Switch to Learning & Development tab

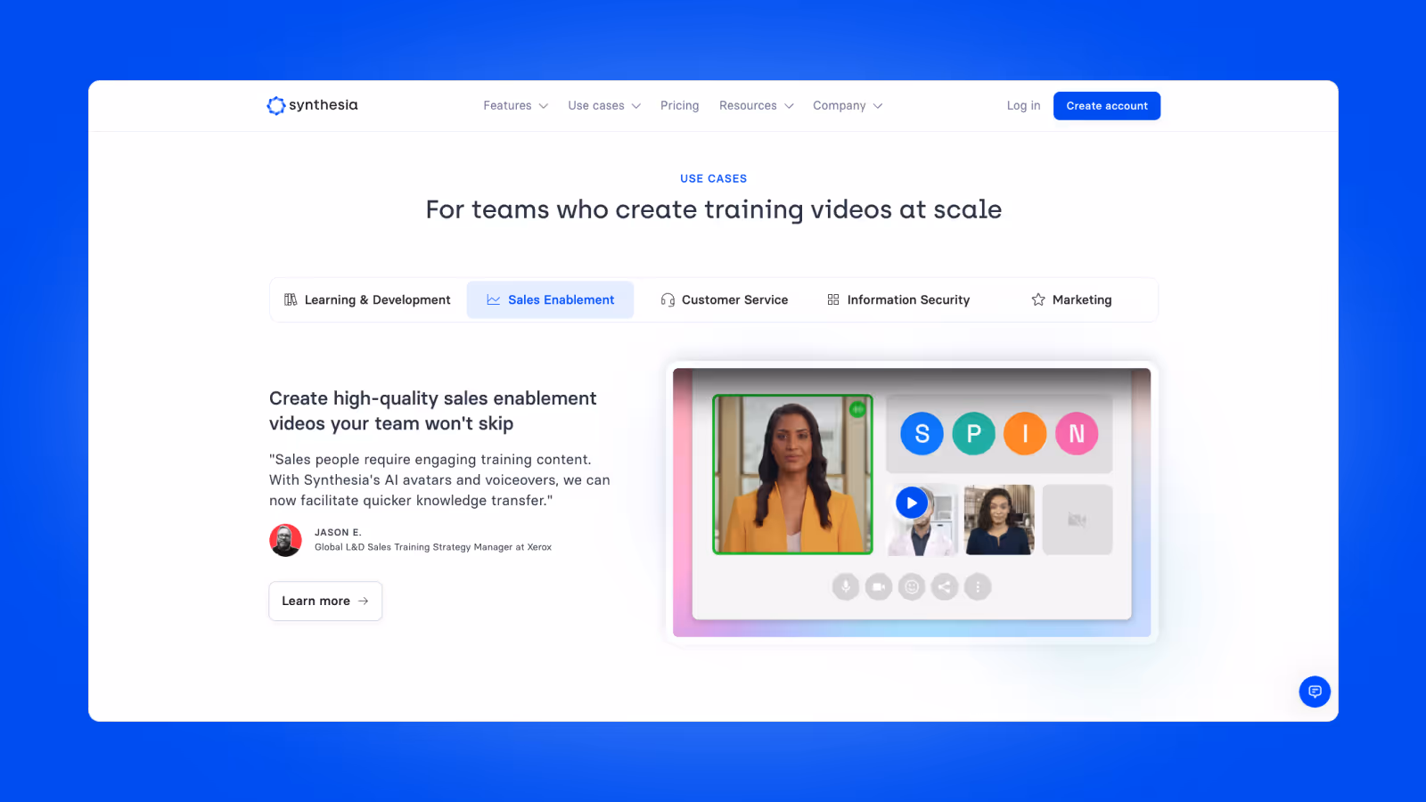pos(367,300)
